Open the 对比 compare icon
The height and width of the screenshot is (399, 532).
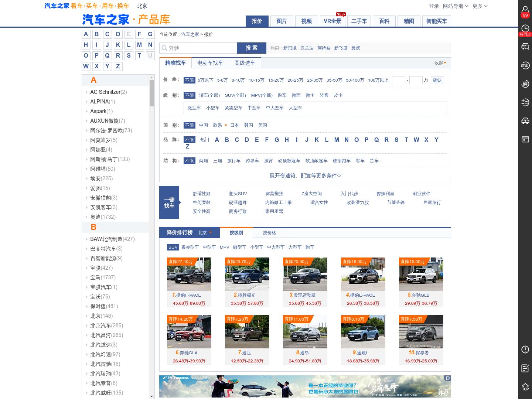click(525, 65)
